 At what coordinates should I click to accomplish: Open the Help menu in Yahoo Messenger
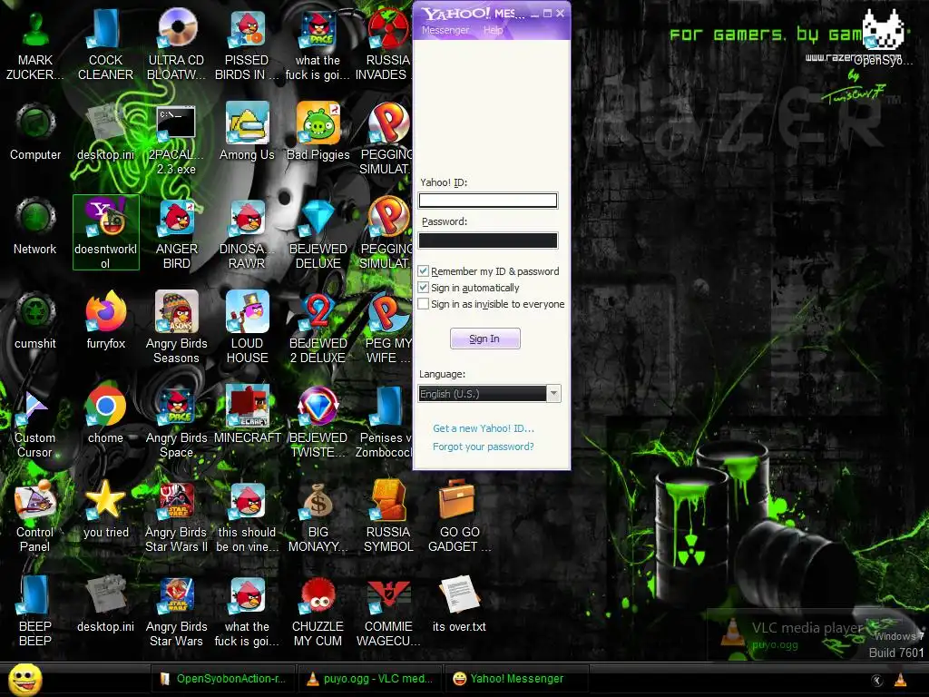pos(493,30)
